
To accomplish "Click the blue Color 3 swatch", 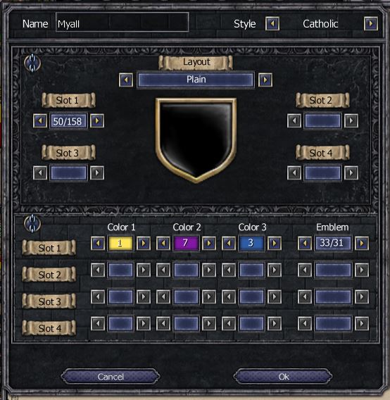I will tap(251, 243).
